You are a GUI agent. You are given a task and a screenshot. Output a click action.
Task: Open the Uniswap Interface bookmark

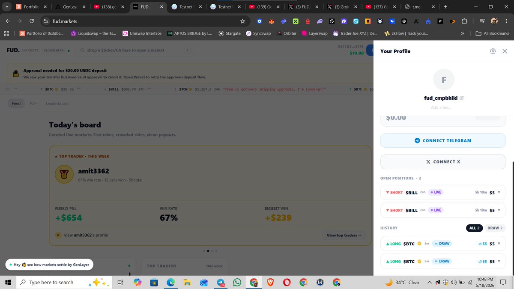(x=142, y=33)
